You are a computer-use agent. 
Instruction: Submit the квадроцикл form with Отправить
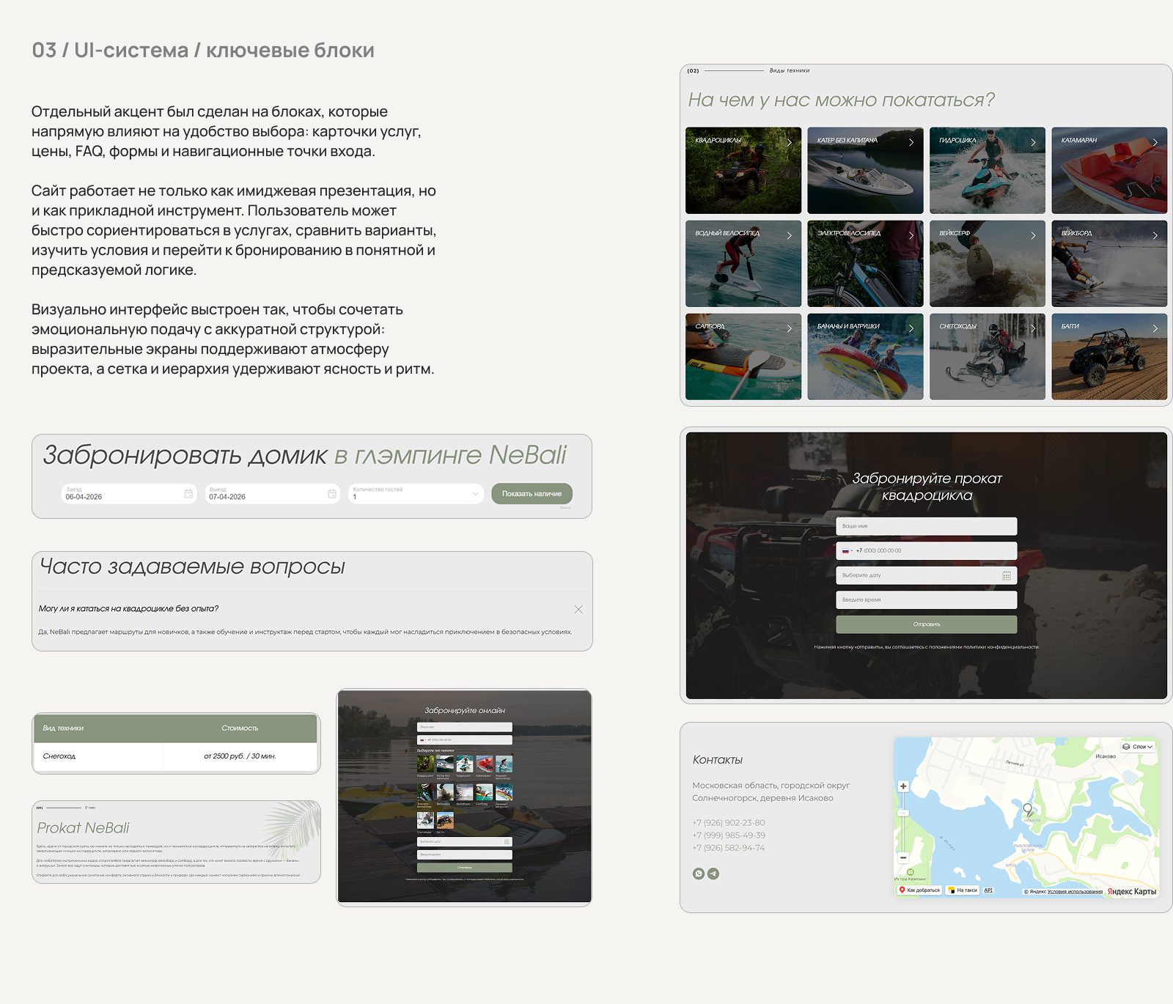[927, 624]
